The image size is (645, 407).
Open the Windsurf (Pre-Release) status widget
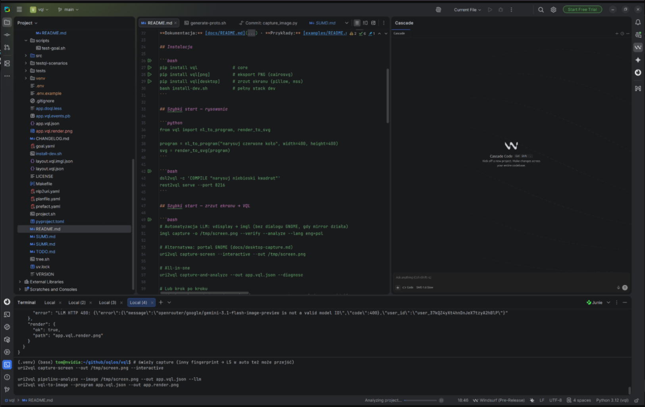499,400
